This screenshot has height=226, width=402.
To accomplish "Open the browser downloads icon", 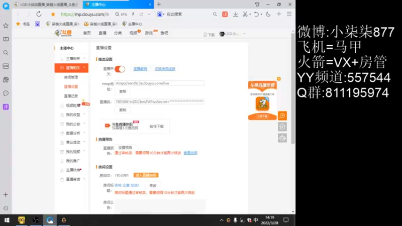I will click(235, 15).
